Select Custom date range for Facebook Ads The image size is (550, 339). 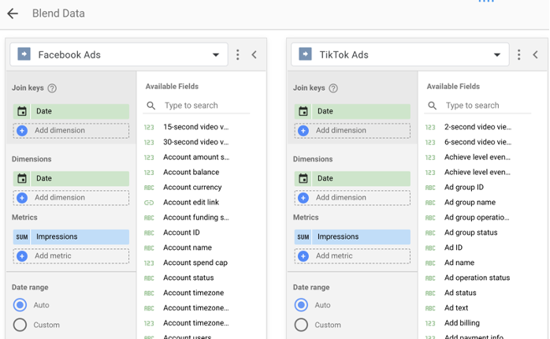(20, 325)
